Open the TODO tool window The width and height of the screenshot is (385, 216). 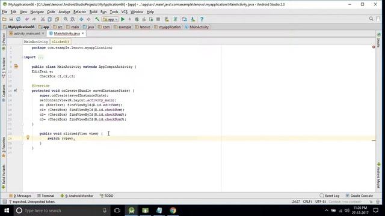[106, 196]
